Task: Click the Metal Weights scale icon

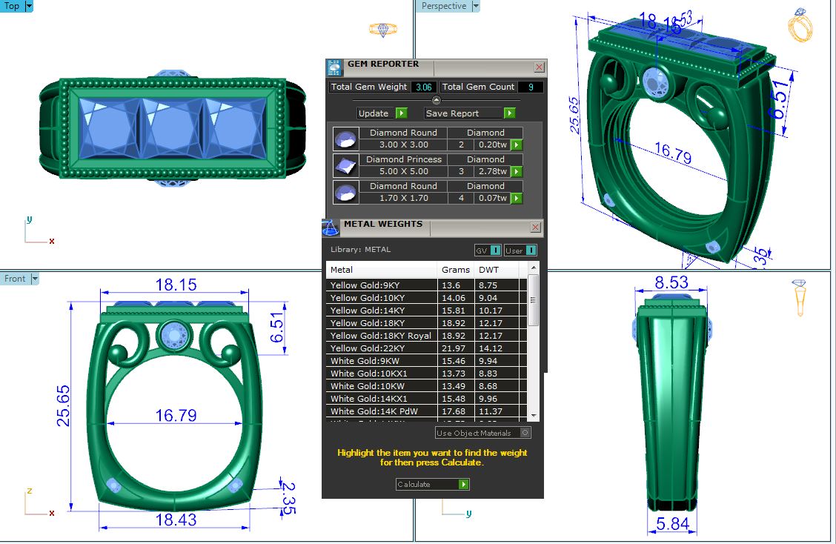Action: point(331,228)
